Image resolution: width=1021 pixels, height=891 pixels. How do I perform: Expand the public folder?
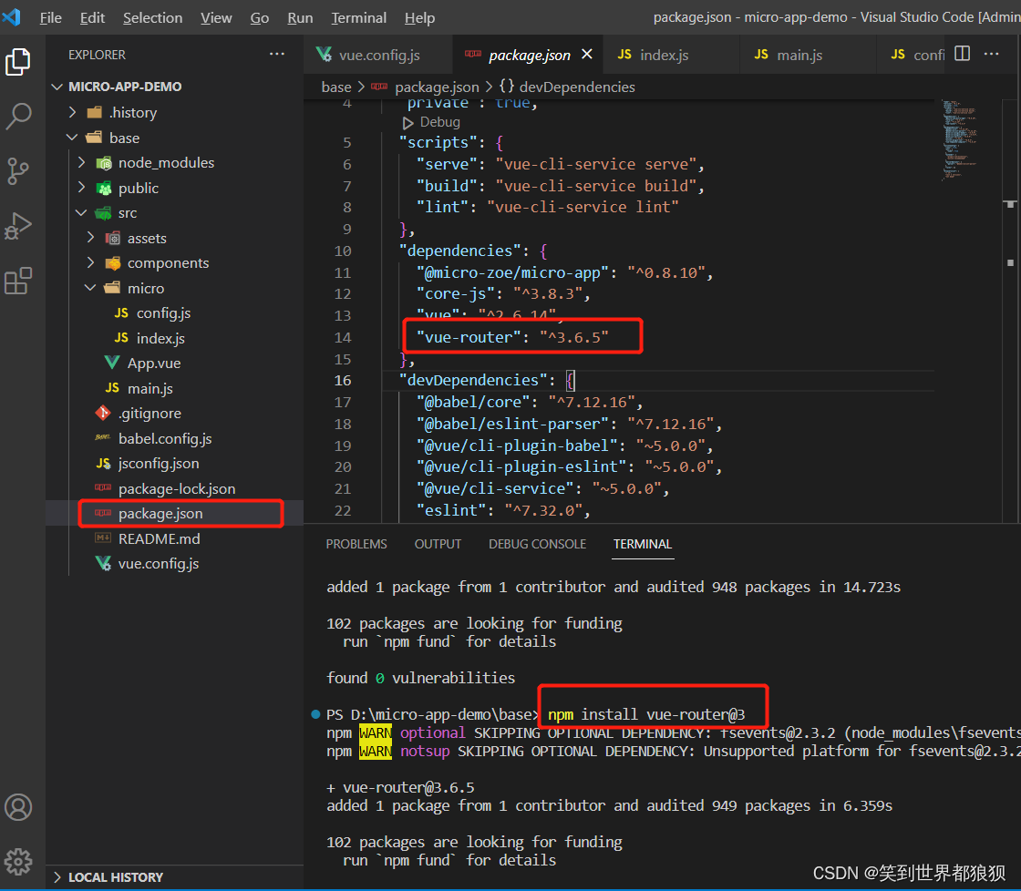[x=176, y=188]
